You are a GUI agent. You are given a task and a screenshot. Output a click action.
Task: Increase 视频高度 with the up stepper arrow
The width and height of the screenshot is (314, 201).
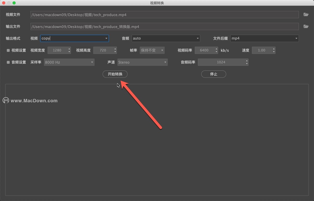115,49
